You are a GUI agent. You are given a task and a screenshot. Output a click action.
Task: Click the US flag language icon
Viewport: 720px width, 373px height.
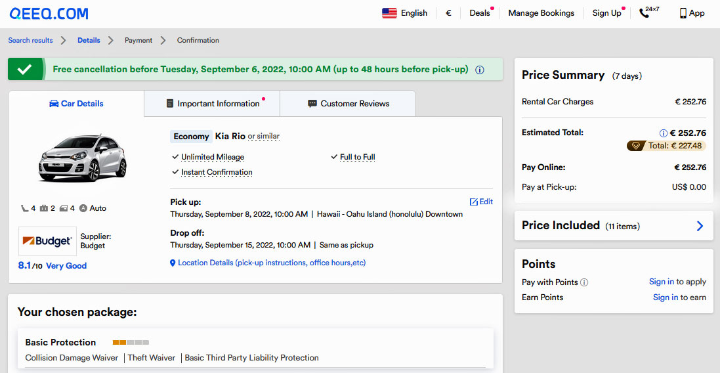tap(389, 13)
